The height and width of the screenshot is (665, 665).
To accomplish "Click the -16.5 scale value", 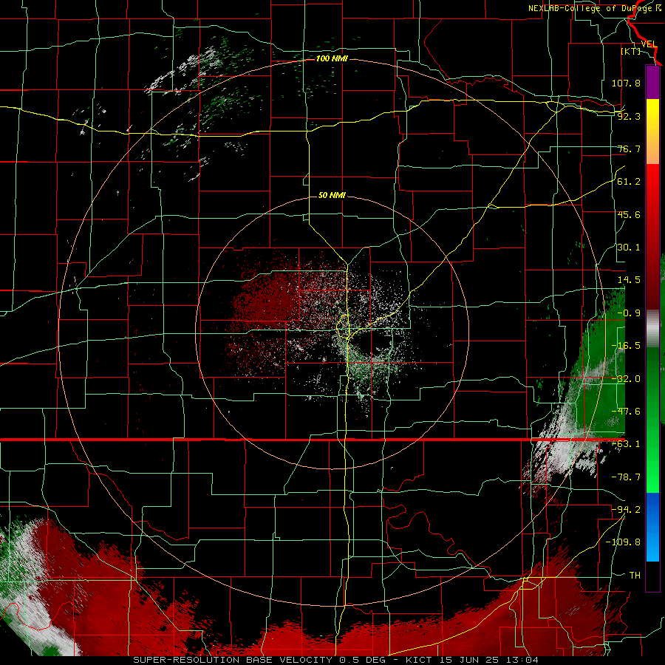I will (626, 346).
